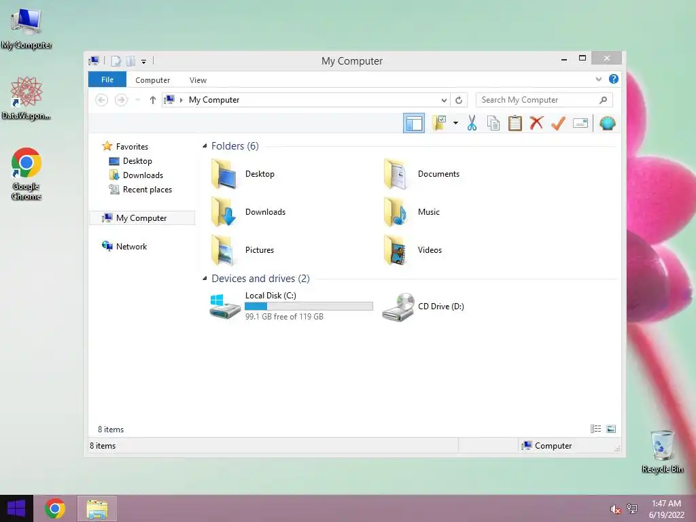Screen dimensions: 696x522
Task: Click the Back navigation arrow
Action: (102, 100)
